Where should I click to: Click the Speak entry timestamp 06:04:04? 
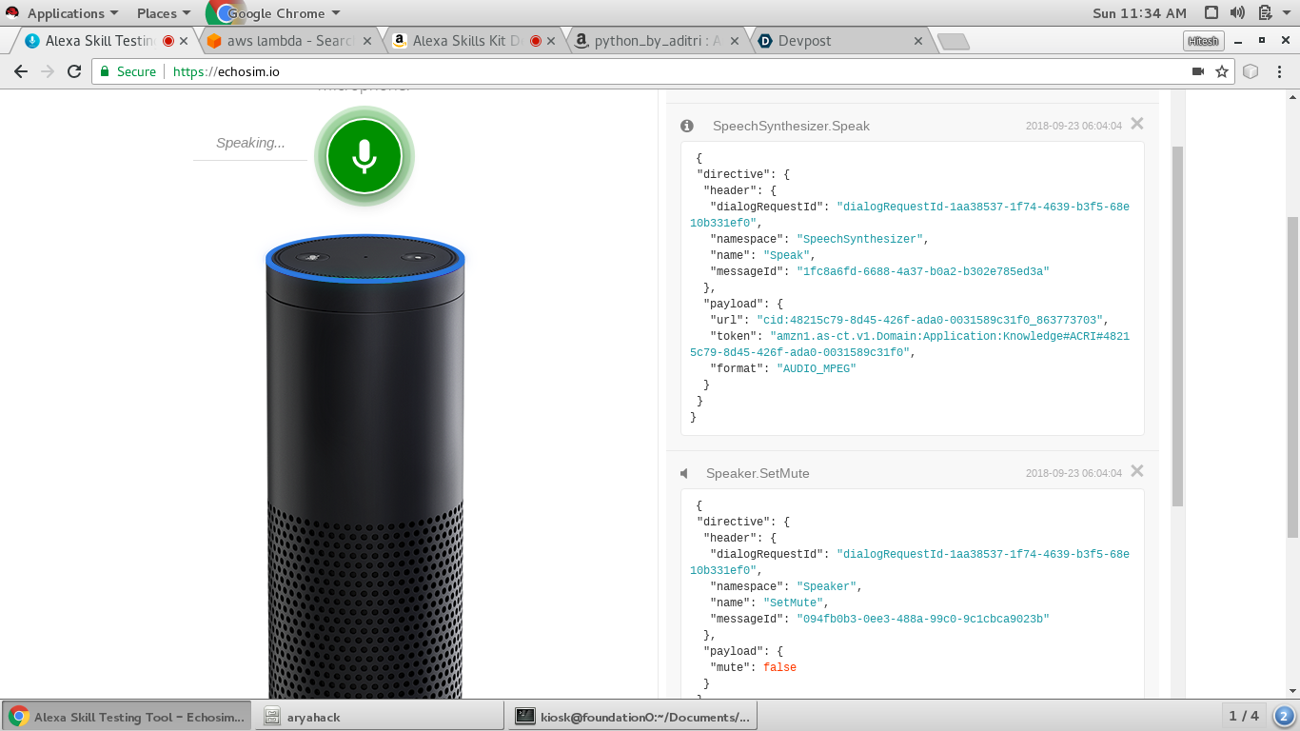click(1073, 126)
